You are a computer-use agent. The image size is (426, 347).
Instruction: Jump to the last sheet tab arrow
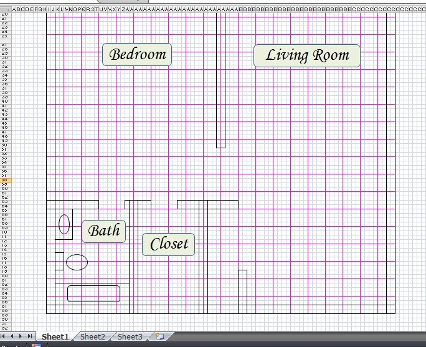click(30, 336)
